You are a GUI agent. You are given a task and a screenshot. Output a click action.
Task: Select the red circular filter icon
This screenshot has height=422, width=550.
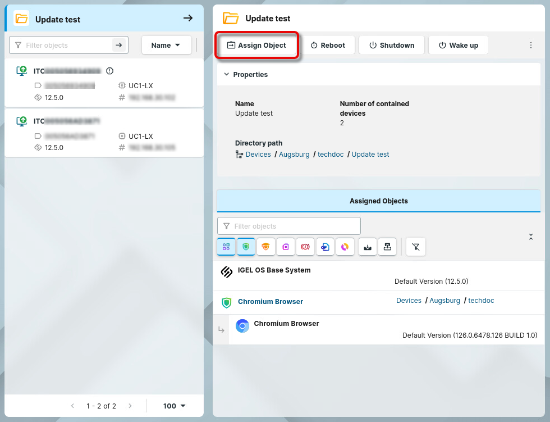(305, 247)
